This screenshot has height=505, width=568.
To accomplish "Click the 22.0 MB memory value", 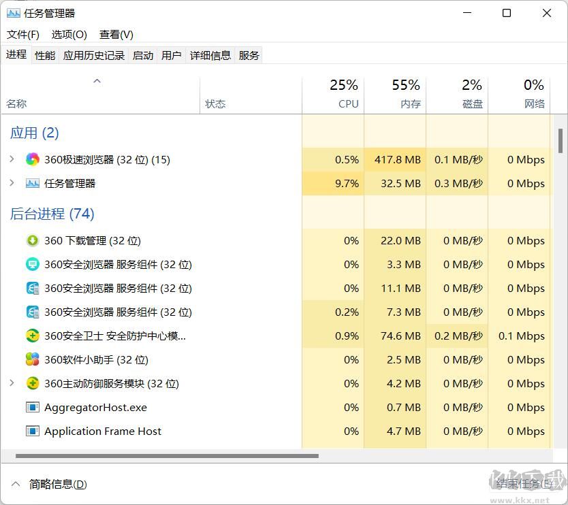I will (x=400, y=240).
